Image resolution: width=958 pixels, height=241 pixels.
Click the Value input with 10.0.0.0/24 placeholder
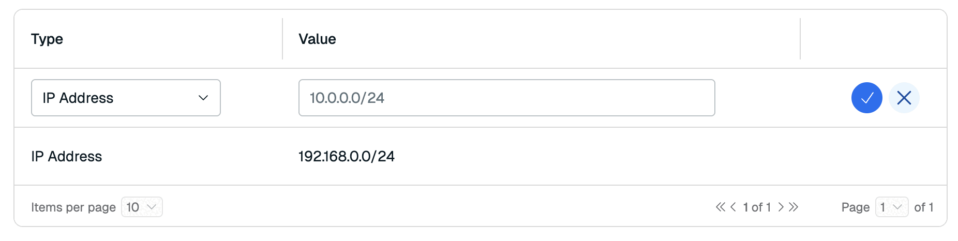tap(506, 98)
